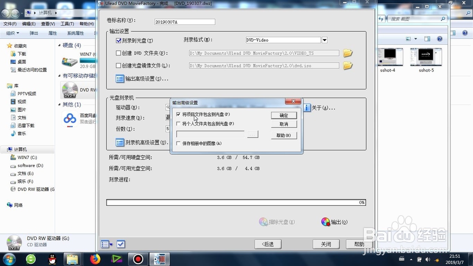The width and height of the screenshot is (473, 266).
Task: Collapse the Other (1) group
Action: (60, 105)
